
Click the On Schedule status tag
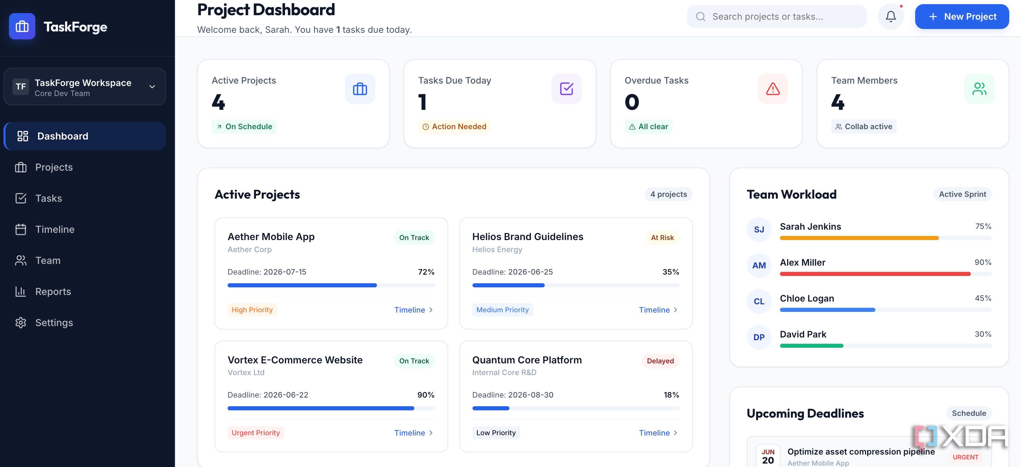pyautogui.click(x=244, y=127)
